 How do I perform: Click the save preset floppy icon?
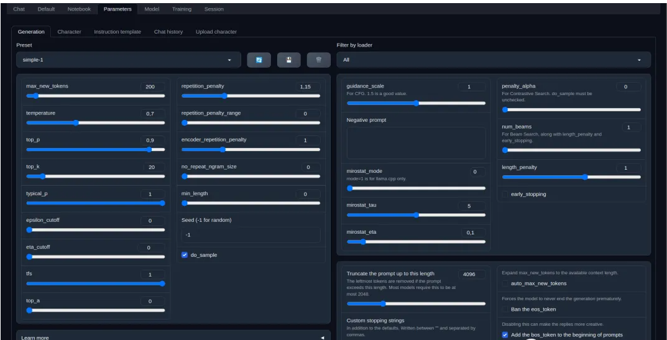(289, 60)
